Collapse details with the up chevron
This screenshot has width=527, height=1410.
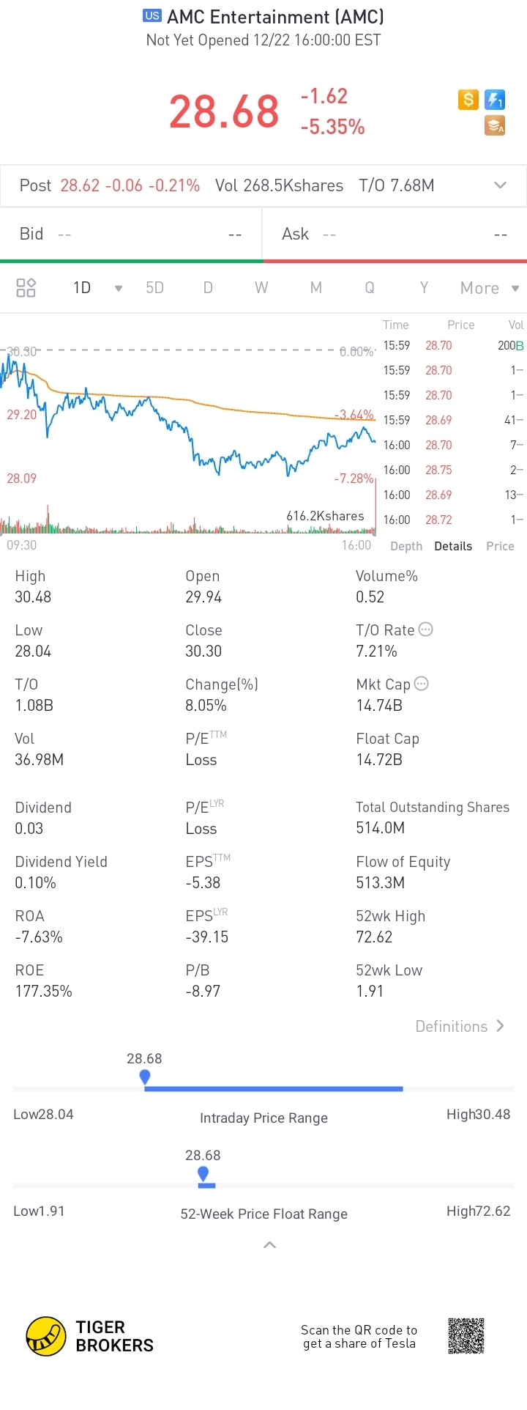point(269,1244)
